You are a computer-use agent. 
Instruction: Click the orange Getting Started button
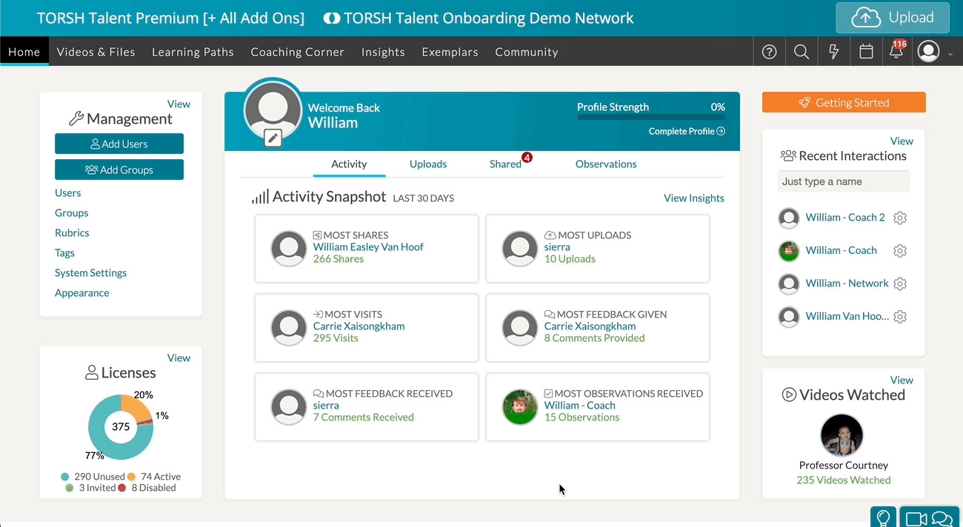pyautogui.click(x=844, y=103)
